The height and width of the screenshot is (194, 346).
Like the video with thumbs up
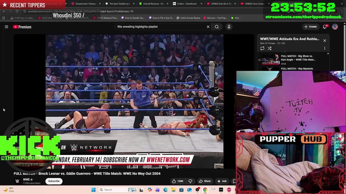click(x=177, y=181)
